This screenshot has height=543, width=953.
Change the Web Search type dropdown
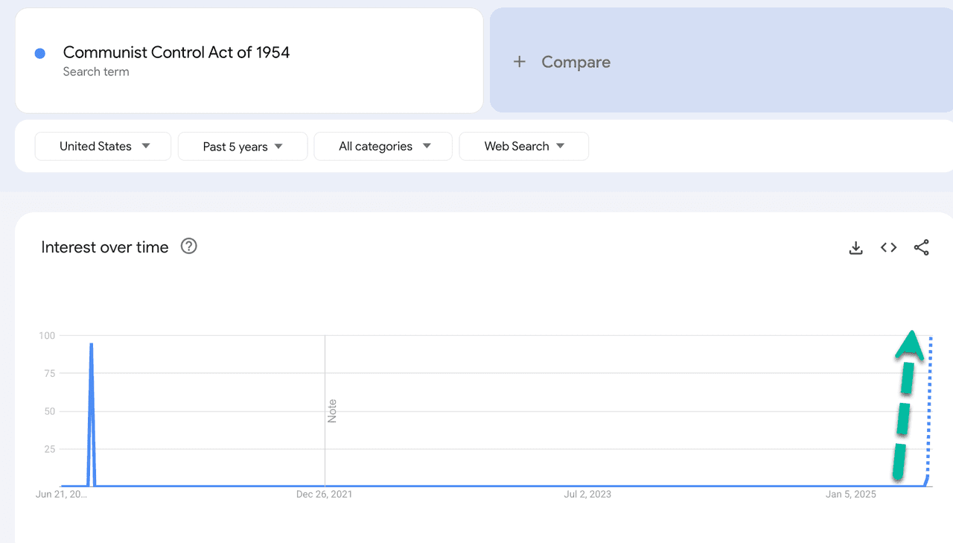pos(524,147)
